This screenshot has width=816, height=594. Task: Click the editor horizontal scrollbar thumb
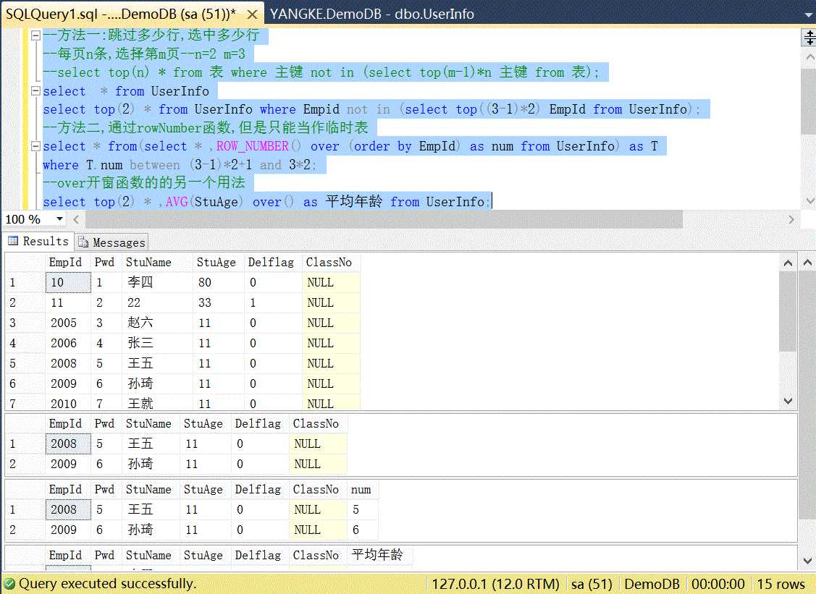[x=384, y=219]
